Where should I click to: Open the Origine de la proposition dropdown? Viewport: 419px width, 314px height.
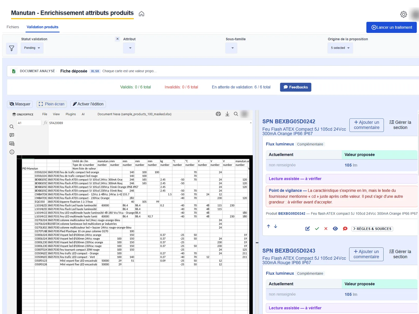click(x=340, y=48)
